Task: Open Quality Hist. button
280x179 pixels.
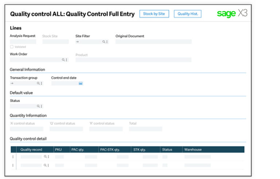Action: coord(187,14)
